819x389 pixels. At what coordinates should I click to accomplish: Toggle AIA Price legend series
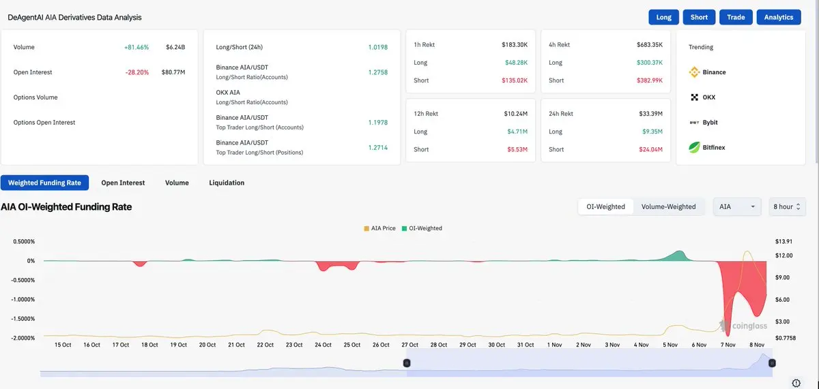(380, 228)
